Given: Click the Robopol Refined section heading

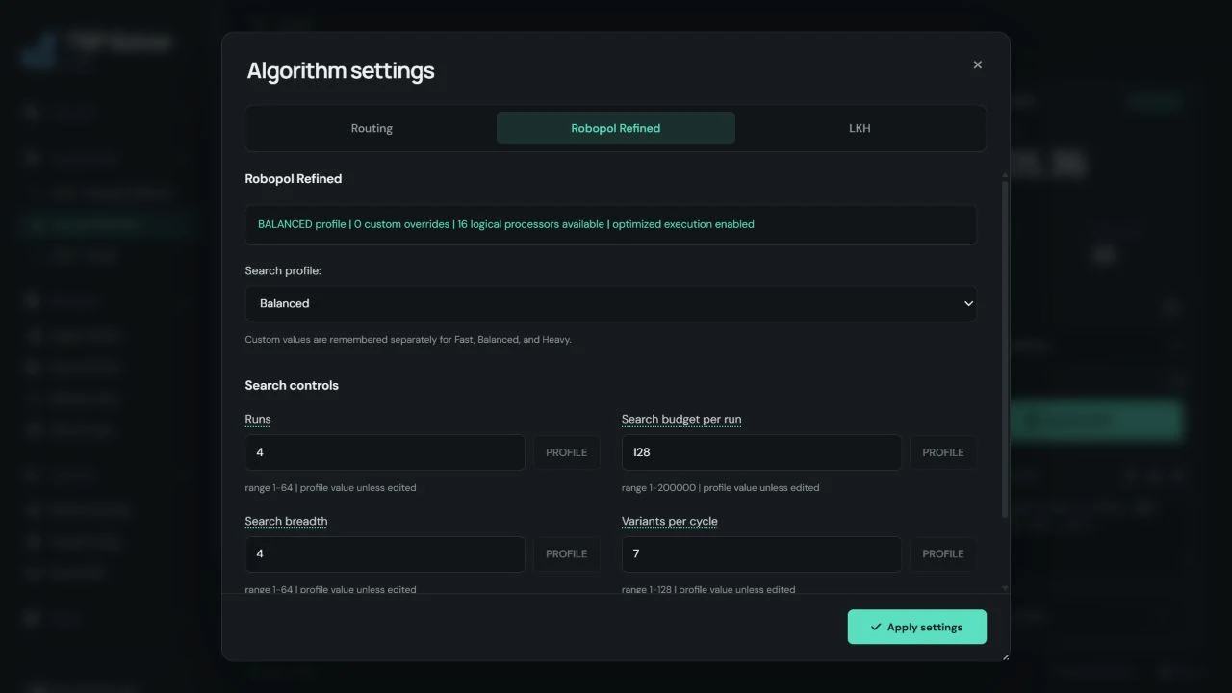Looking at the screenshot, I should [294, 178].
